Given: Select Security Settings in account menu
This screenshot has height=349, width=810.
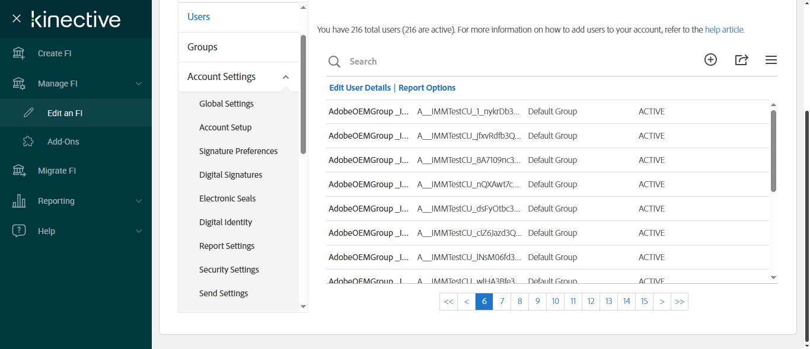Looking at the screenshot, I should 229,270.
